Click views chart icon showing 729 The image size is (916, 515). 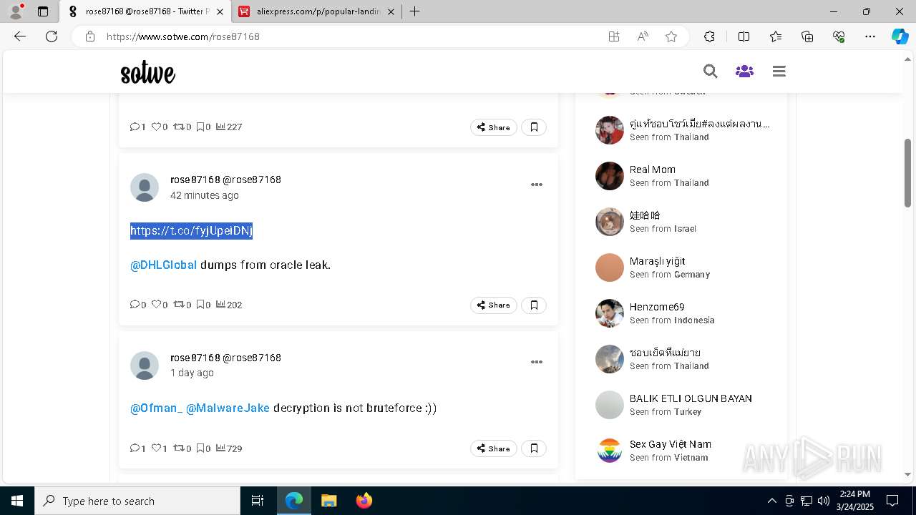[221, 448]
